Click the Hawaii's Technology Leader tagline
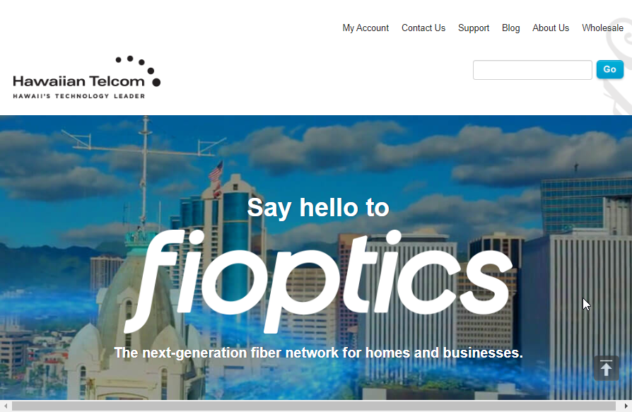 pos(79,96)
